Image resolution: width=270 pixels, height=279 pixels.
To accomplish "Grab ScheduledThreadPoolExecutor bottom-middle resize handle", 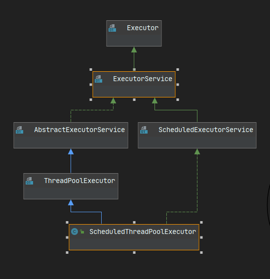I will (134, 252).
